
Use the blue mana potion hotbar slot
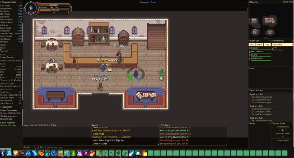tap(67, 153)
